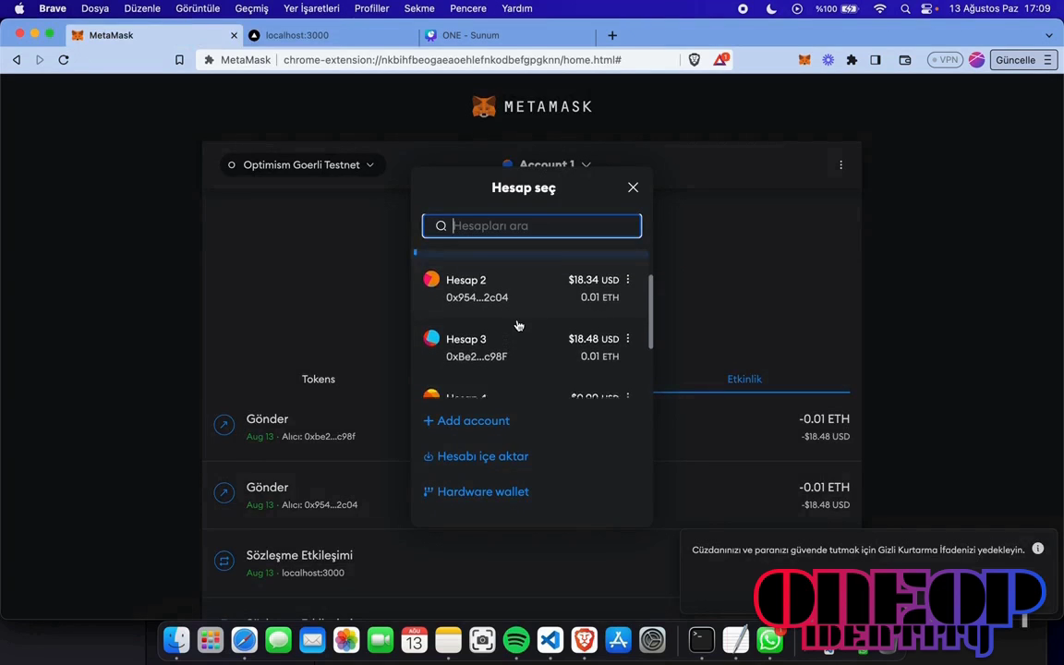Open Finder from the Dock

[x=176, y=640]
